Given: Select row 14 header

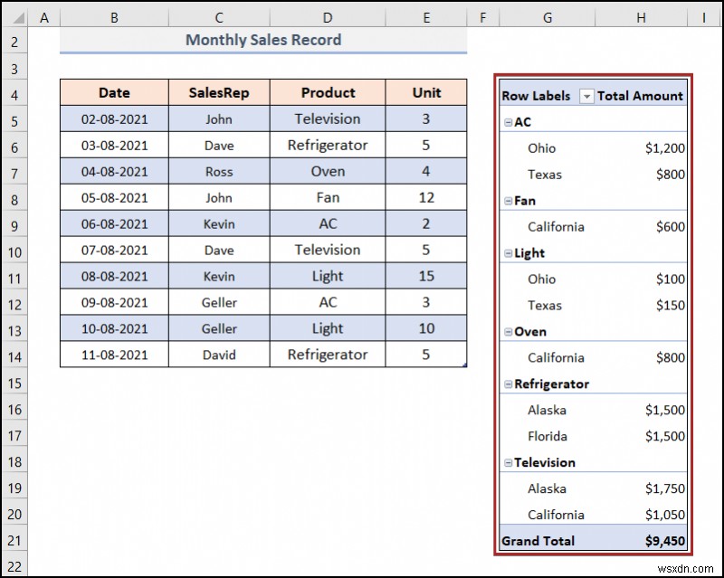Looking at the screenshot, I should pos(14,357).
